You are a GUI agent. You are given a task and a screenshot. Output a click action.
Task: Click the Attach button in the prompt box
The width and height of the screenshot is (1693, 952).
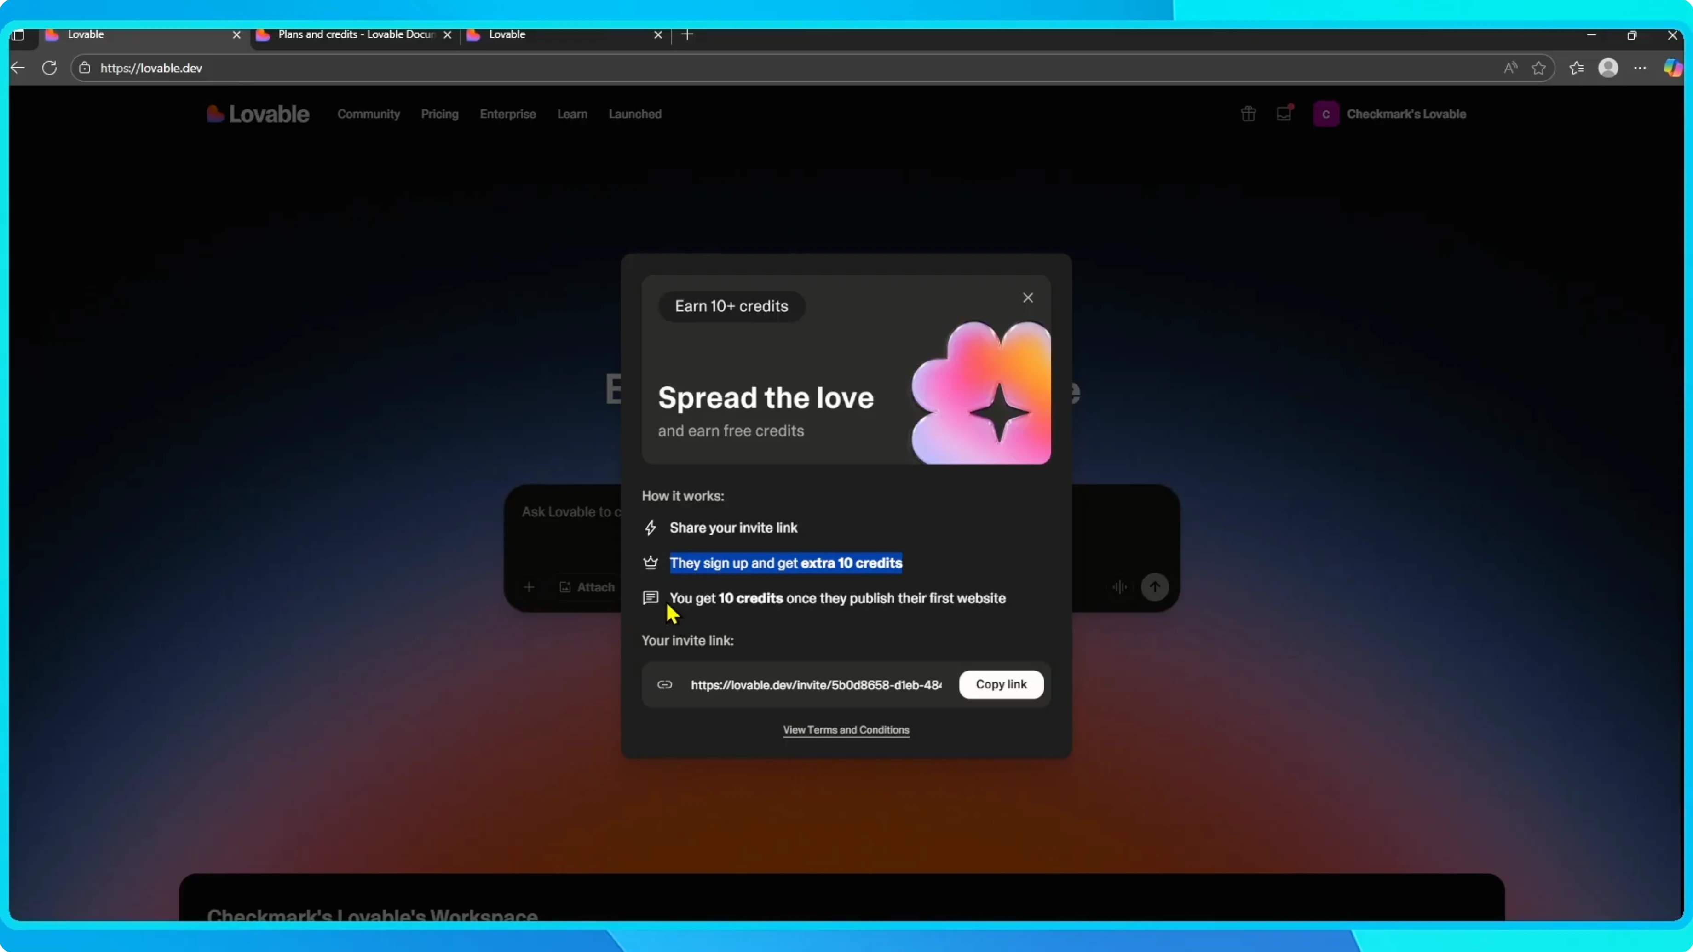587,587
